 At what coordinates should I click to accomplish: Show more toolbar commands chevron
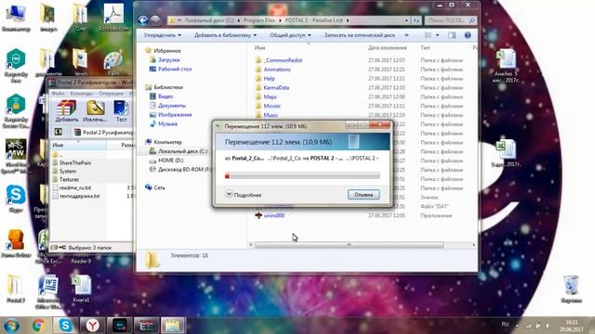pos(406,35)
